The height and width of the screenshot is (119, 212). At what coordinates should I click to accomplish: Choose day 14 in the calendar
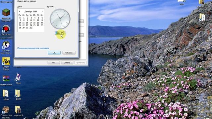click(x=20, y=23)
